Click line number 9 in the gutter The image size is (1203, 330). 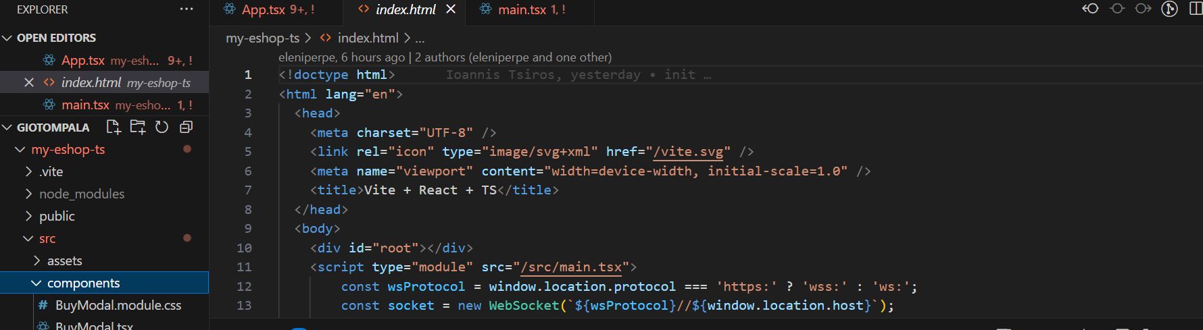[x=248, y=229]
